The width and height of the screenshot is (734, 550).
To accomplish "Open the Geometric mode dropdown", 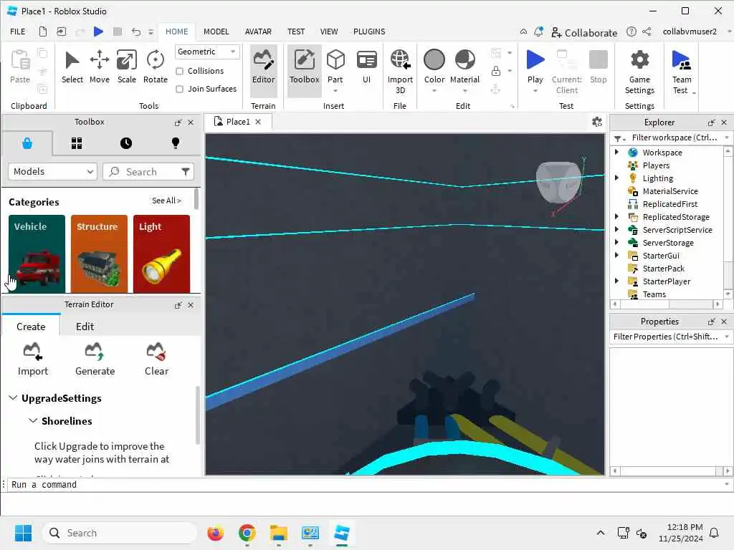I will pos(207,52).
